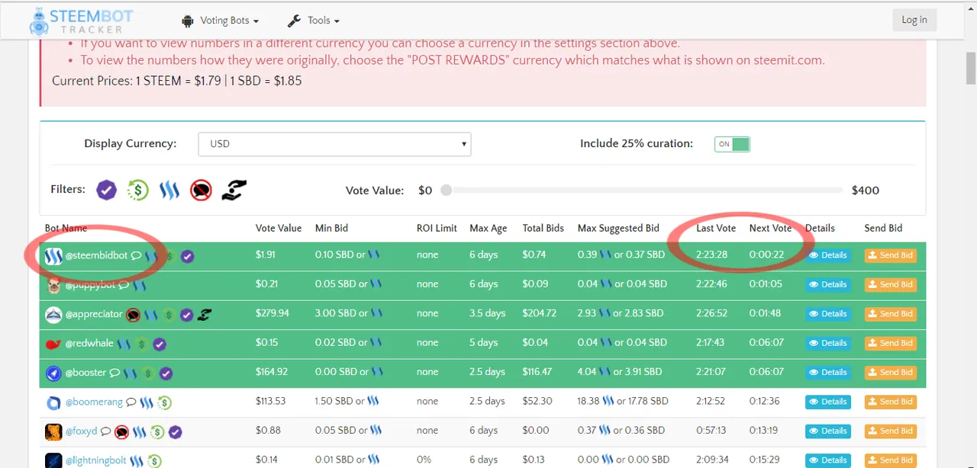
Task: Open the @appreciator link
Action: 94,314
